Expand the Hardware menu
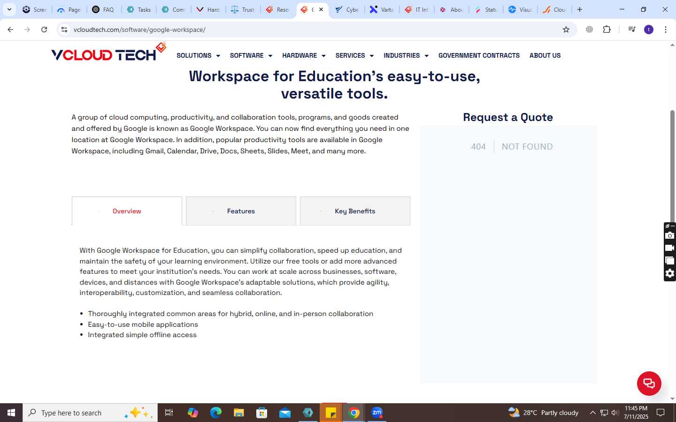 click(304, 55)
